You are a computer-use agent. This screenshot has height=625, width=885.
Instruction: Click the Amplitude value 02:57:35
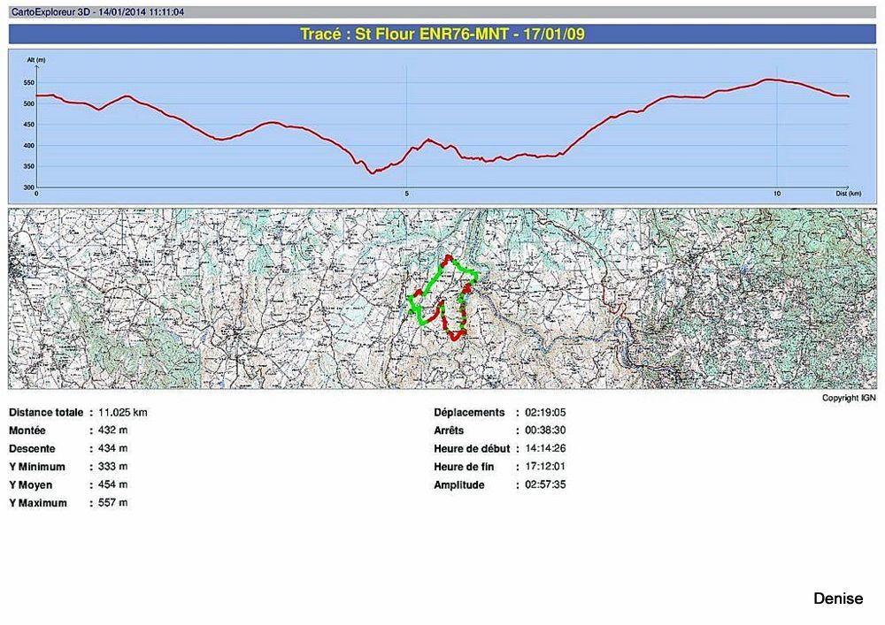(546, 485)
